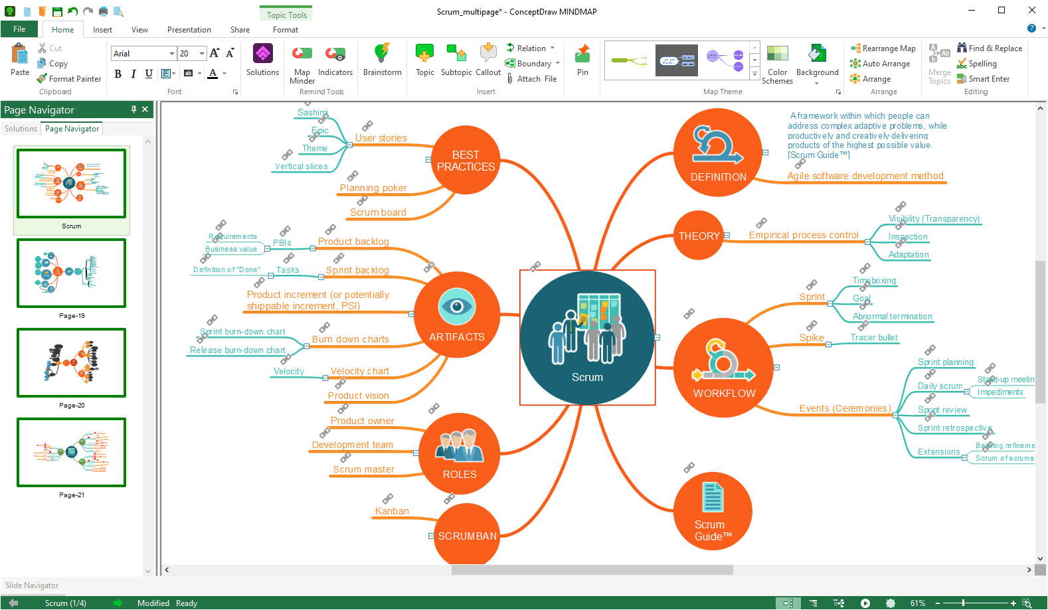Select the ROLES topic node
1048x610 pixels.
click(460, 453)
